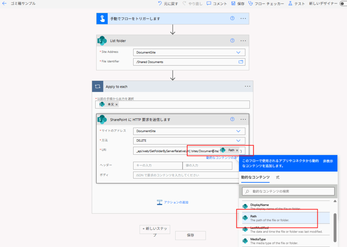Viewport: 347px width, 247px height.
Task: Select Path dynamic content item
Action: (x=285, y=218)
